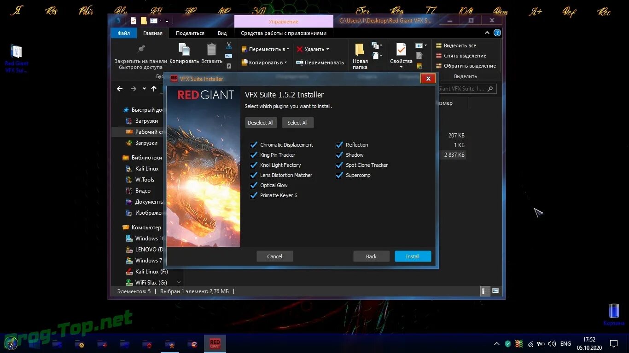The image size is (629, 353).
Task: Click the scissors Cut icon
Action: pyautogui.click(x=229, y=46)
